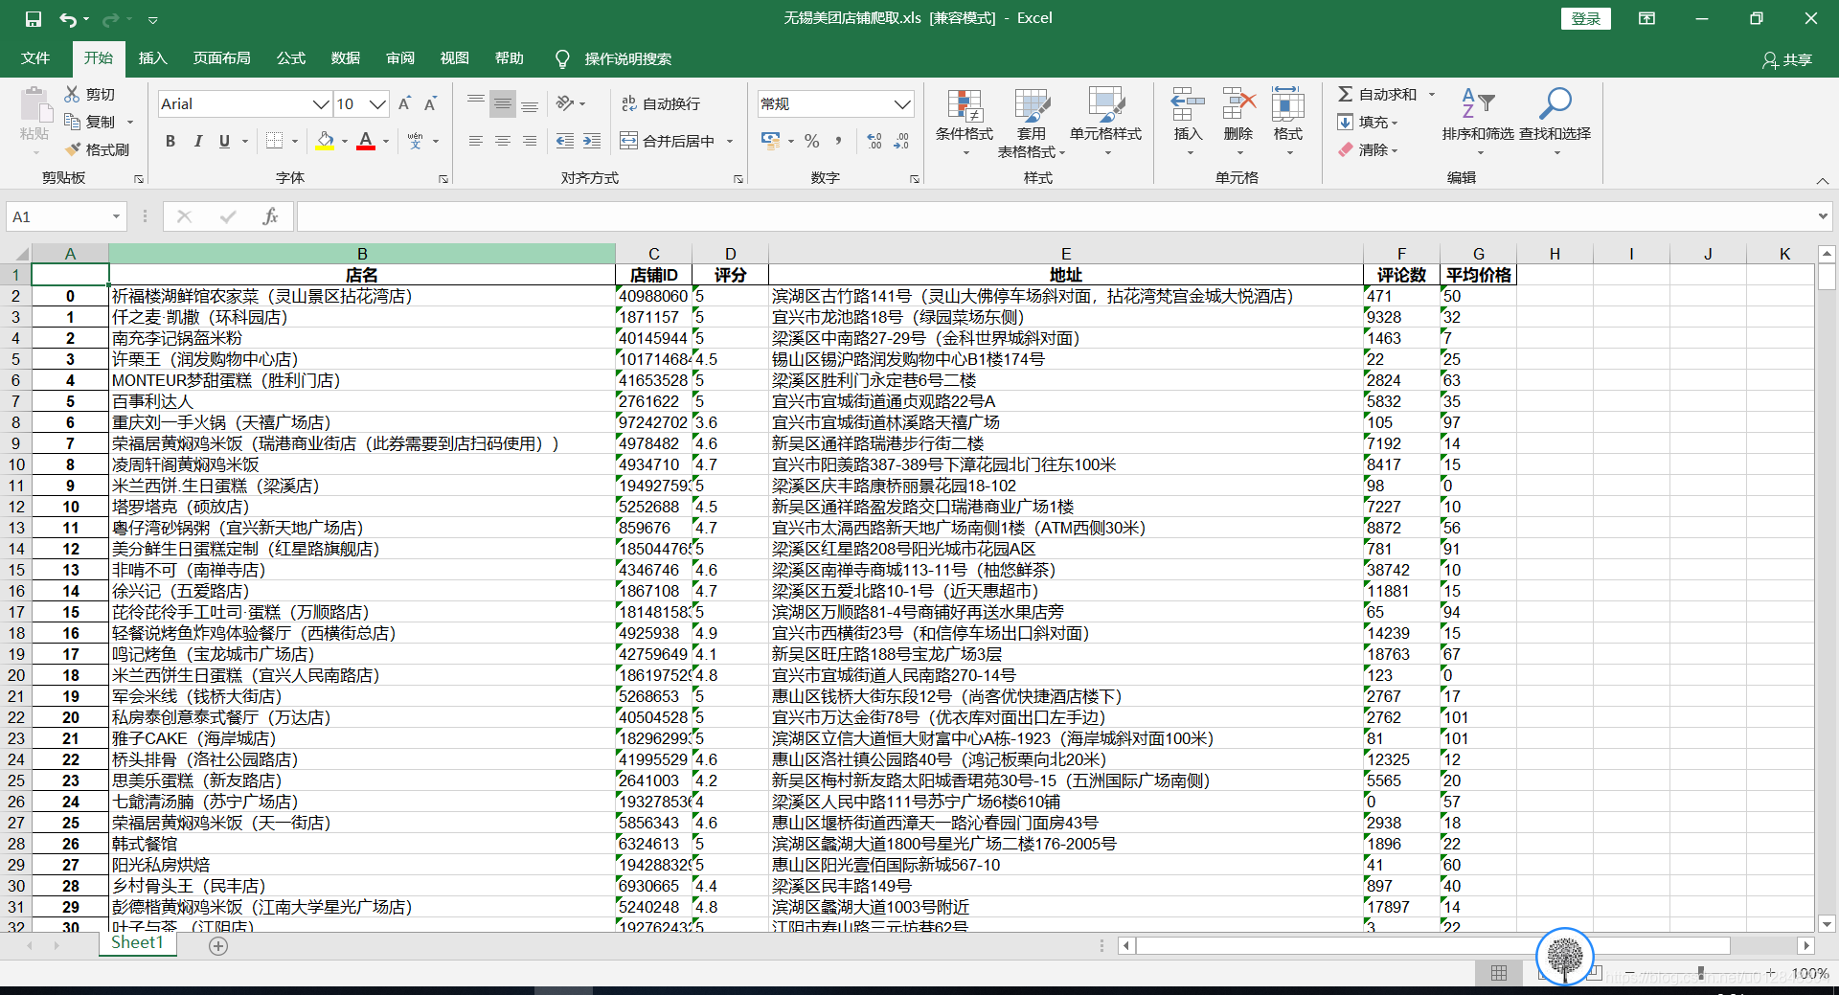Click increase decimal places icon
The image size is (1839, 995).
(x=874, y=141)
